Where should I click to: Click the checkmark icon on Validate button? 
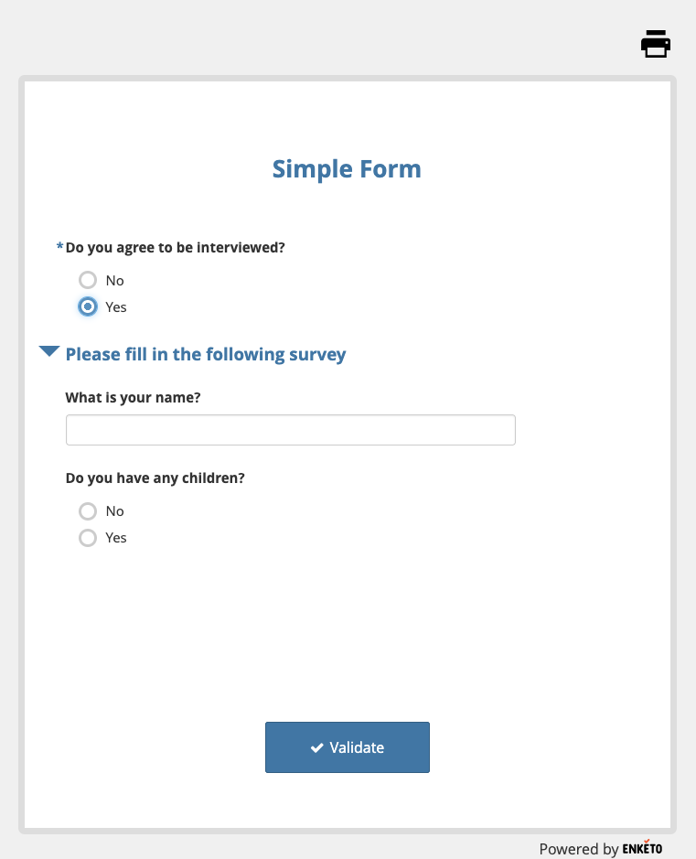tap(317, 748)
